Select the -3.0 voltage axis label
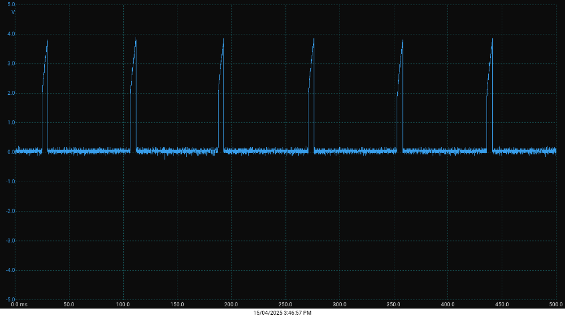This screenshot has height=317, width=565. [x=10, y=240]
